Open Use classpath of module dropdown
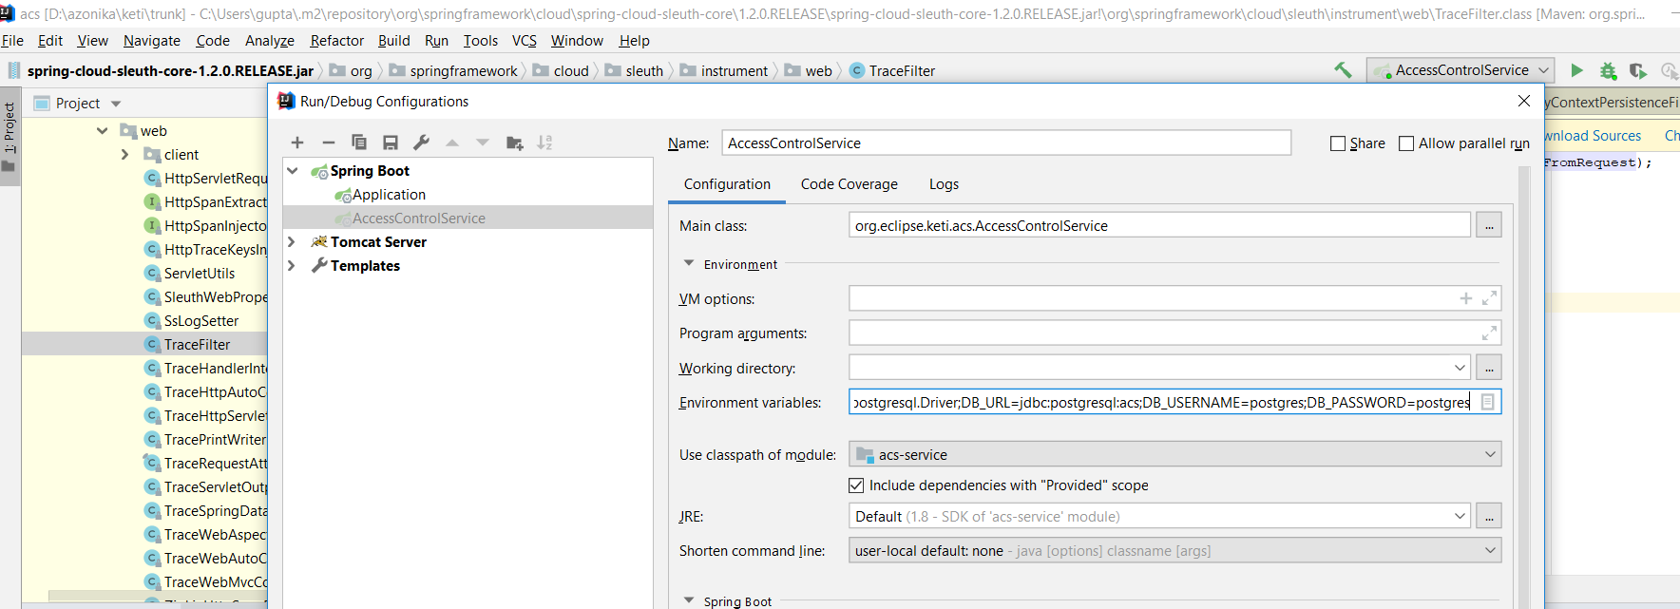This screenshot has height=609, width=1680. coord(1174,455)
